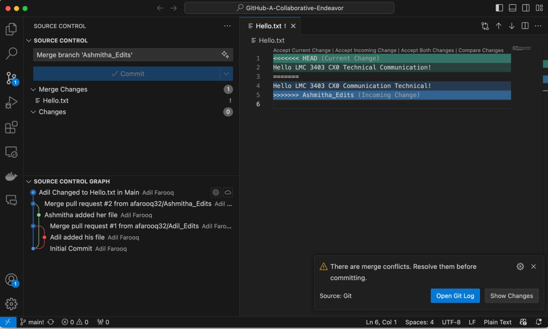Click 'Spaces: 4' indentation setting

click(419, 322)
